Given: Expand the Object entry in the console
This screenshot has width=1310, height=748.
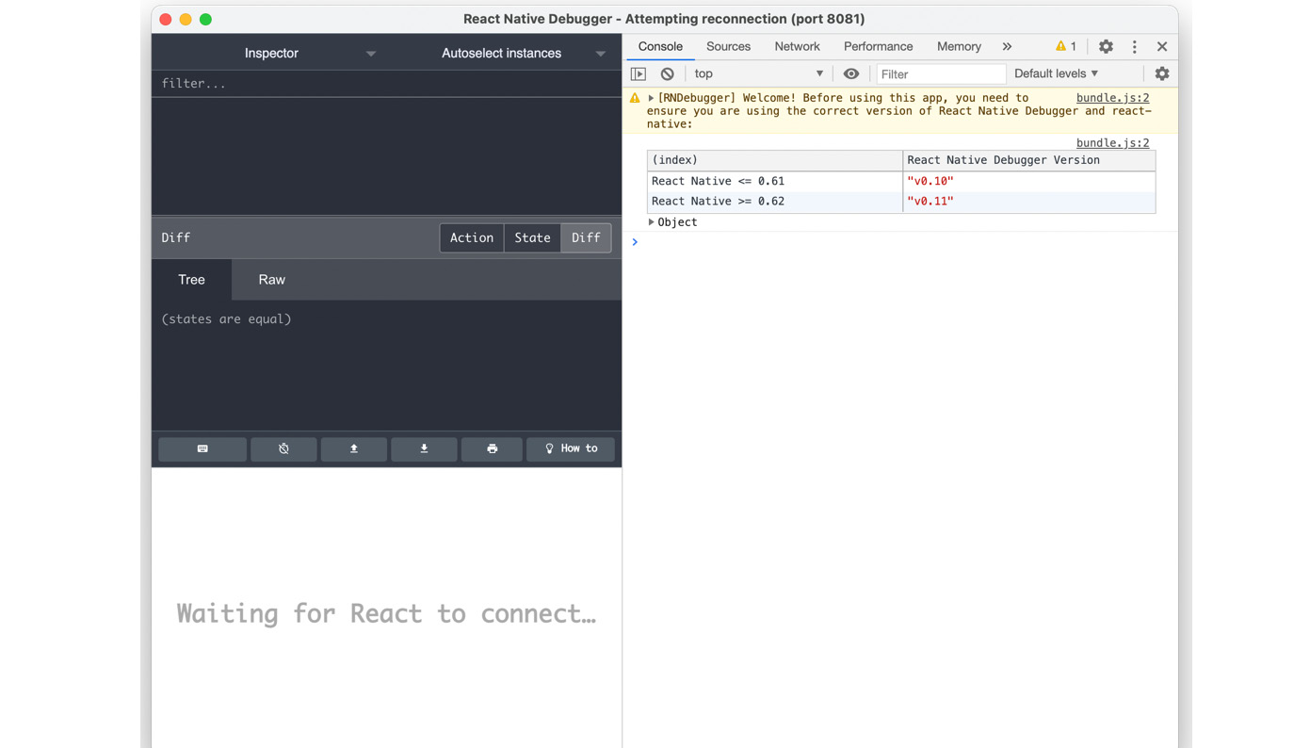Looking at the screenshot, I should [x=651, y=221].
